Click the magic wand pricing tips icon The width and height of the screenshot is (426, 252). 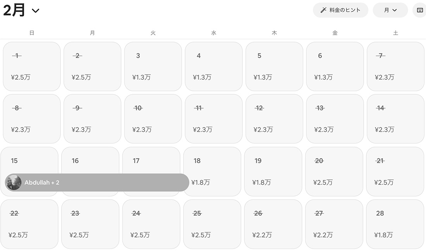coord(323,10)
